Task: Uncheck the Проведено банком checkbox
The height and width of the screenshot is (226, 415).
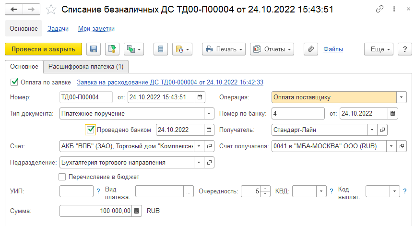Action: click(x=91, y=130)
